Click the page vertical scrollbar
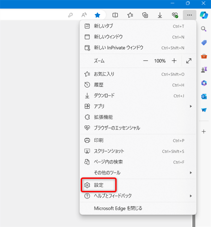211x227 pixels. 194,221
